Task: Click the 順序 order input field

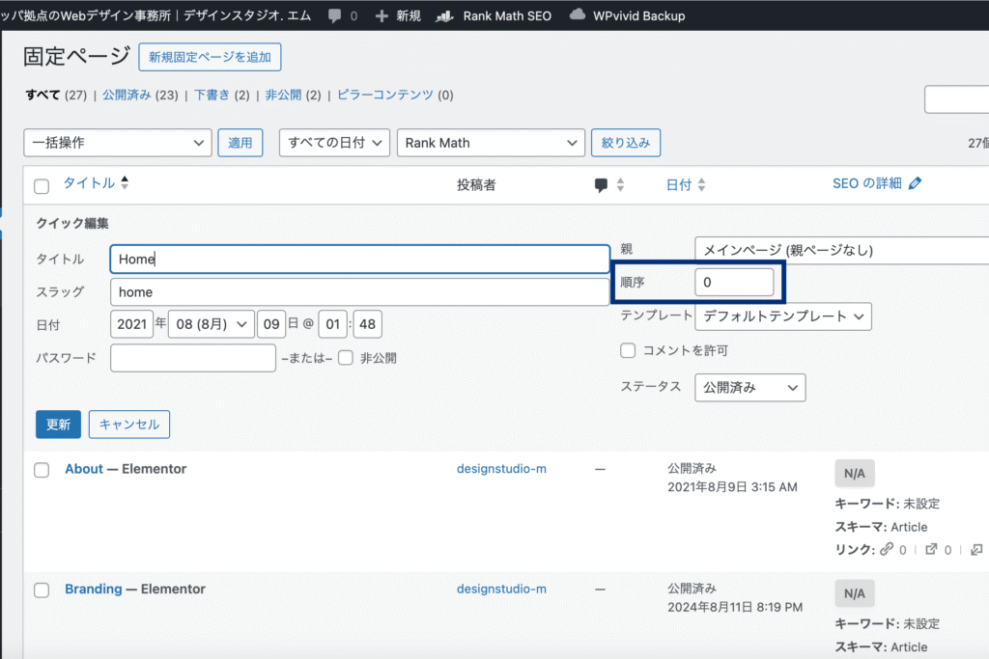Action: click(734, 283)
